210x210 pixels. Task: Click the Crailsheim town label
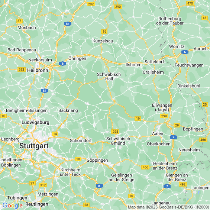153,72
